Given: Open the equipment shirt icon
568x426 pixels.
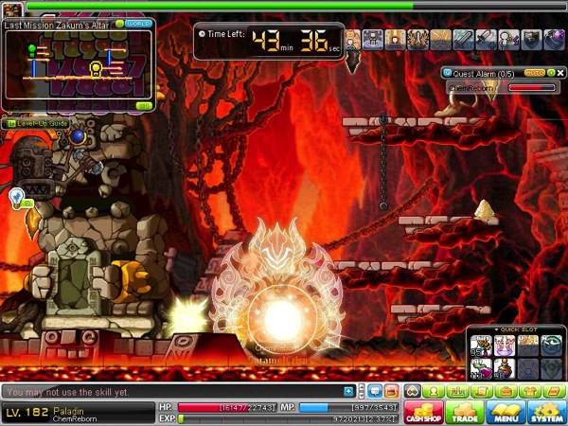Looking at the screenshot, I should point(529,391).
